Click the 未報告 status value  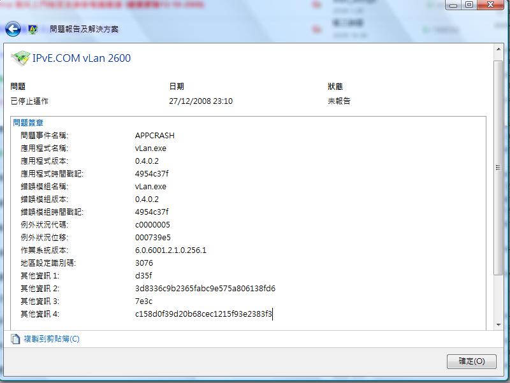coord(339,101)
